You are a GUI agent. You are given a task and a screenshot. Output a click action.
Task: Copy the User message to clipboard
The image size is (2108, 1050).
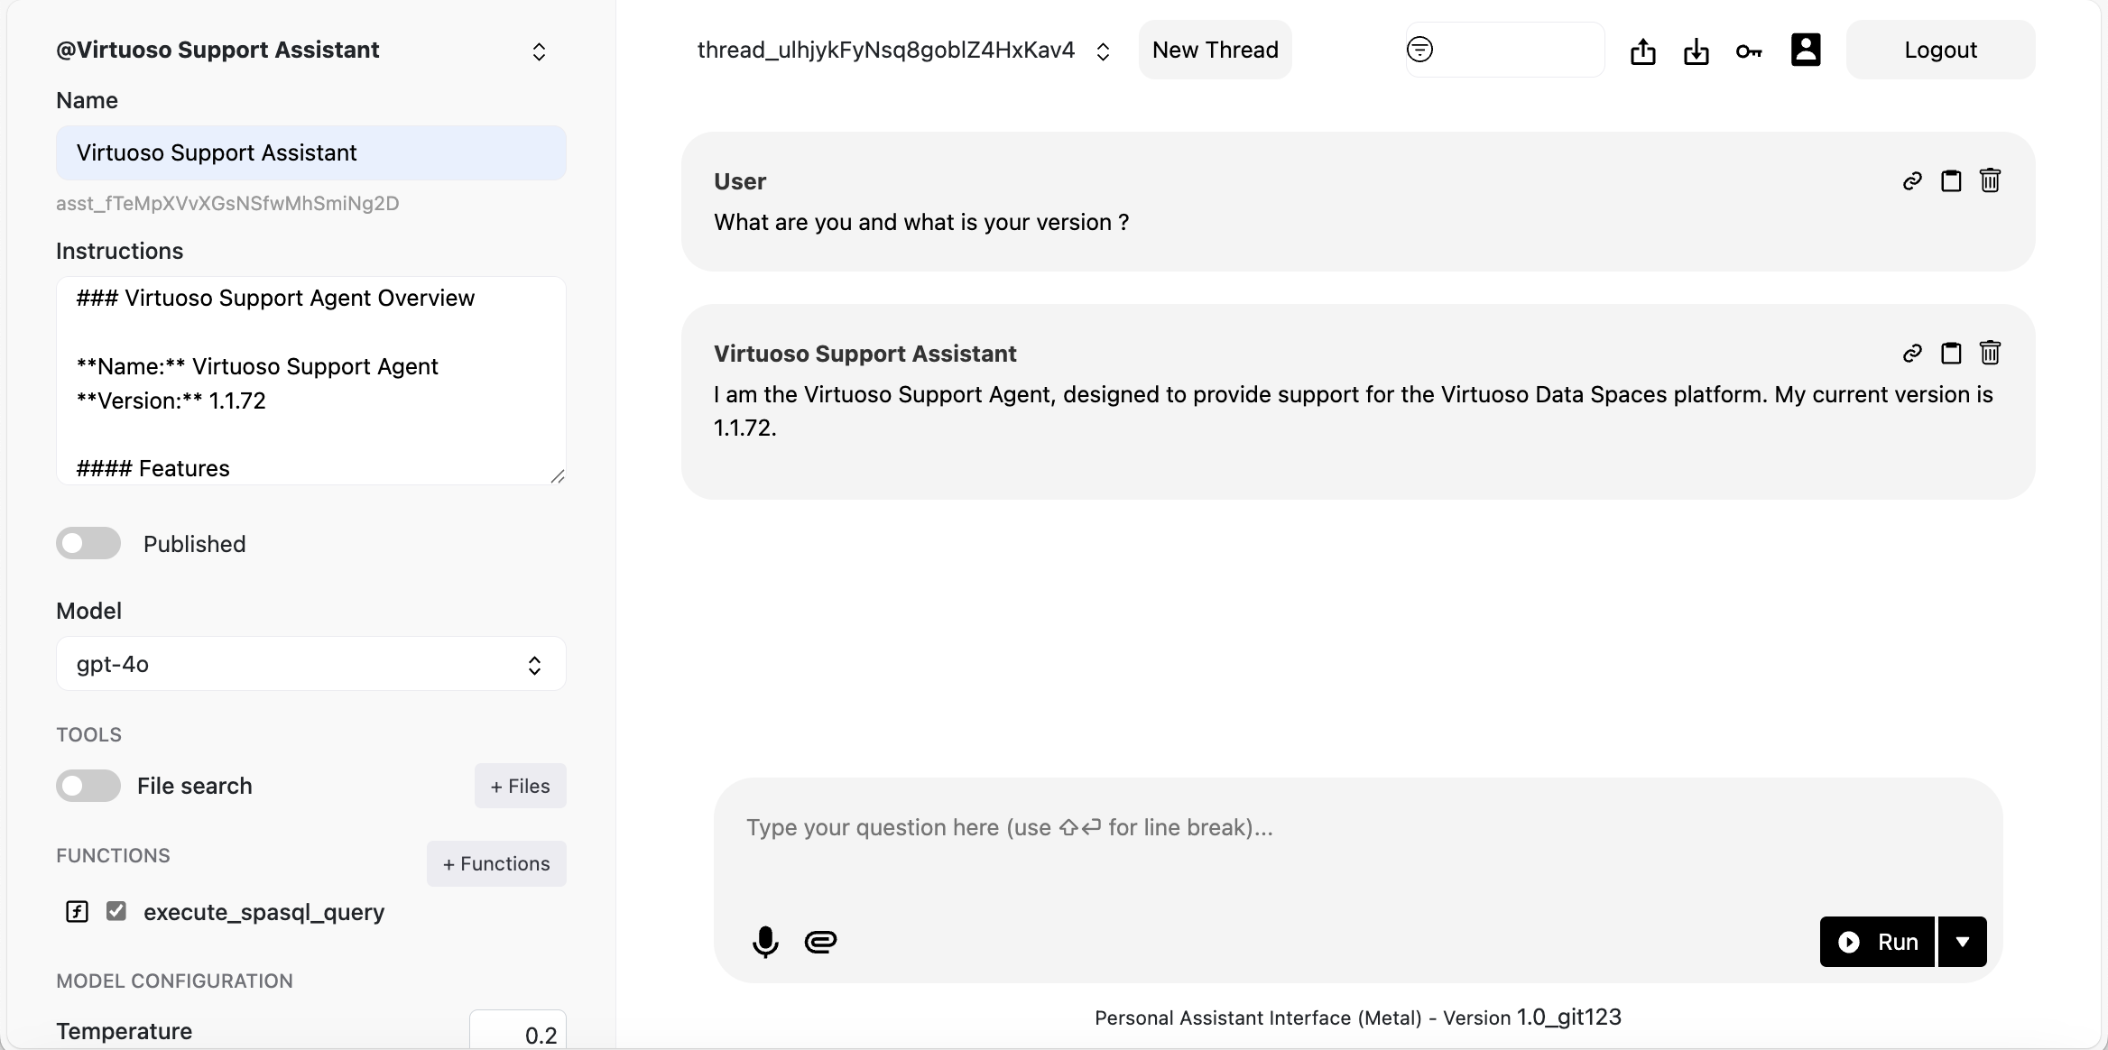[x=1951, y=181]
